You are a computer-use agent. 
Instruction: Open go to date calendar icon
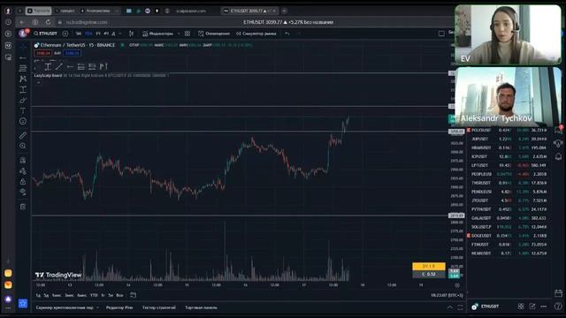[133, 295]
